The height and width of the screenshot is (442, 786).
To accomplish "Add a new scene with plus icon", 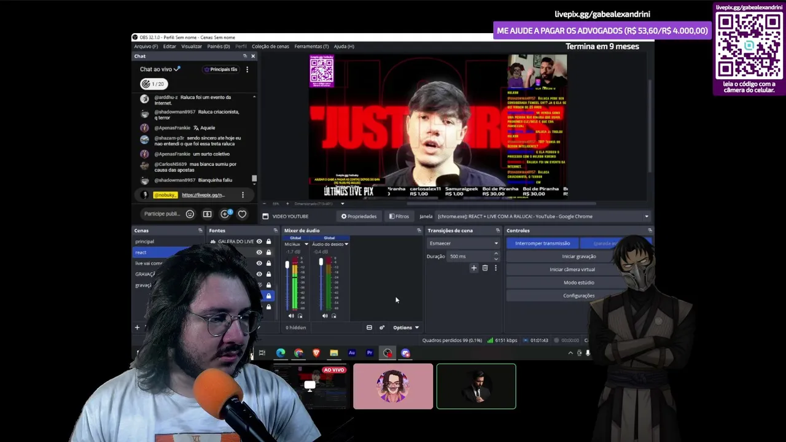I will tap(137, 327).
